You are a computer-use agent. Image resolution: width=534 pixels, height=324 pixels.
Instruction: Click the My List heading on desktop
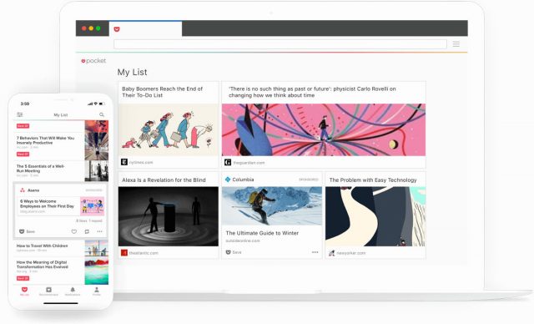pyautogui.click(x=132, y=72)
